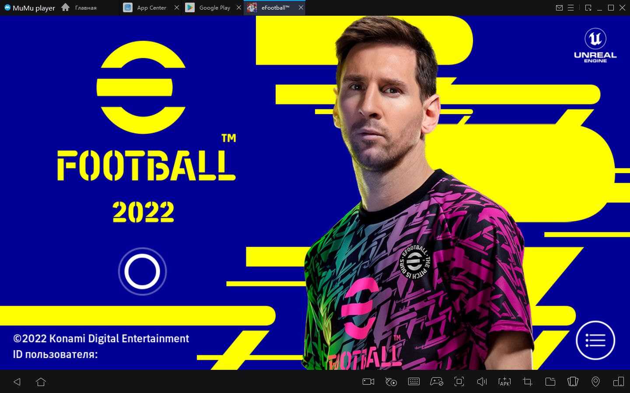Click the volume speaker icon
This screenshot has height=393, width=630.
pos(482,382)
